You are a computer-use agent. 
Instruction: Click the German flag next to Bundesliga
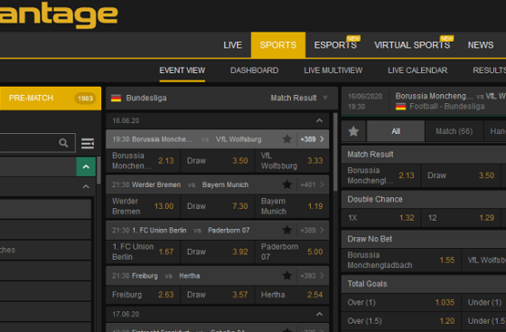[x=116, y=98]
